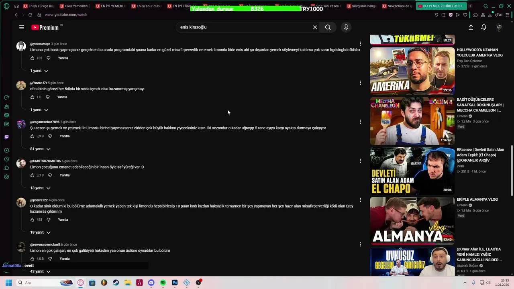Open options menu for @yeuxsavage comment

tap(360, 44)
